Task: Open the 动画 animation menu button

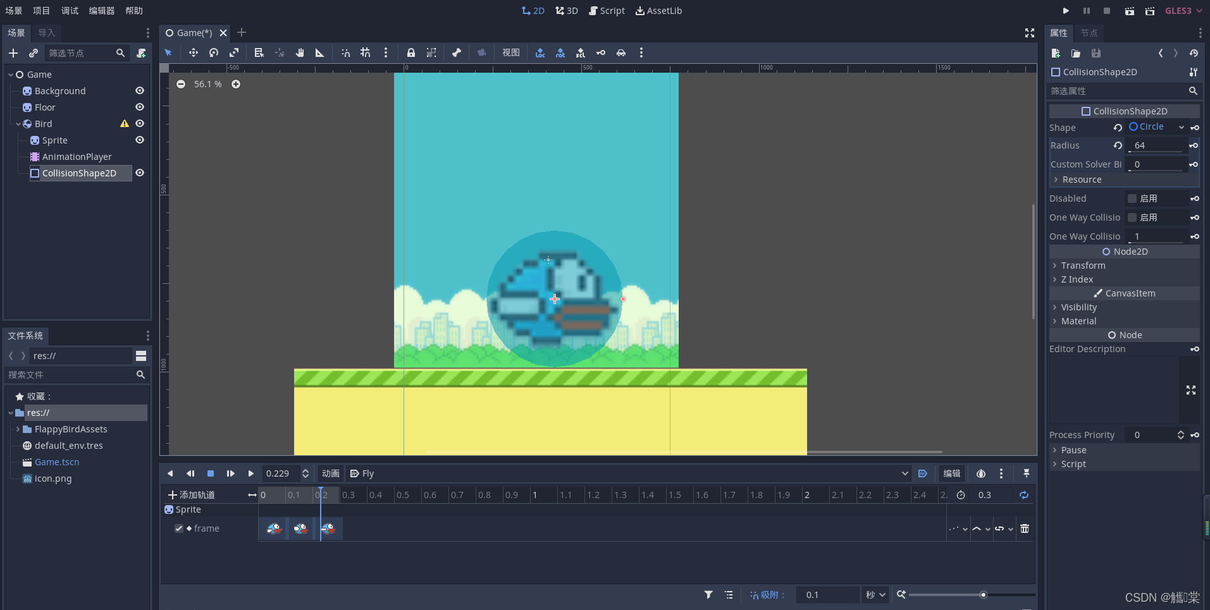Action: point(331,473)
